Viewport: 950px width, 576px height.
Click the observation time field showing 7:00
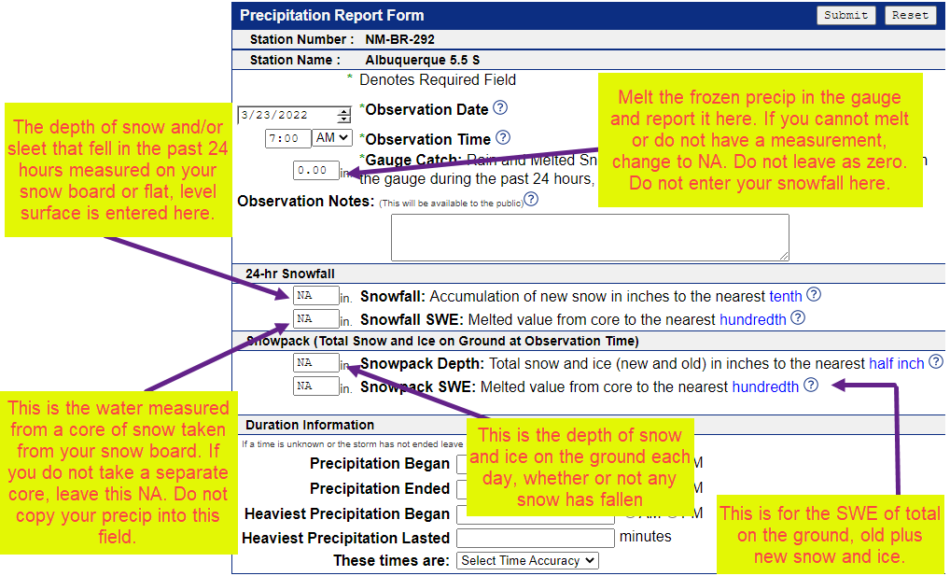pyautogui.click(x=288, y=138)
